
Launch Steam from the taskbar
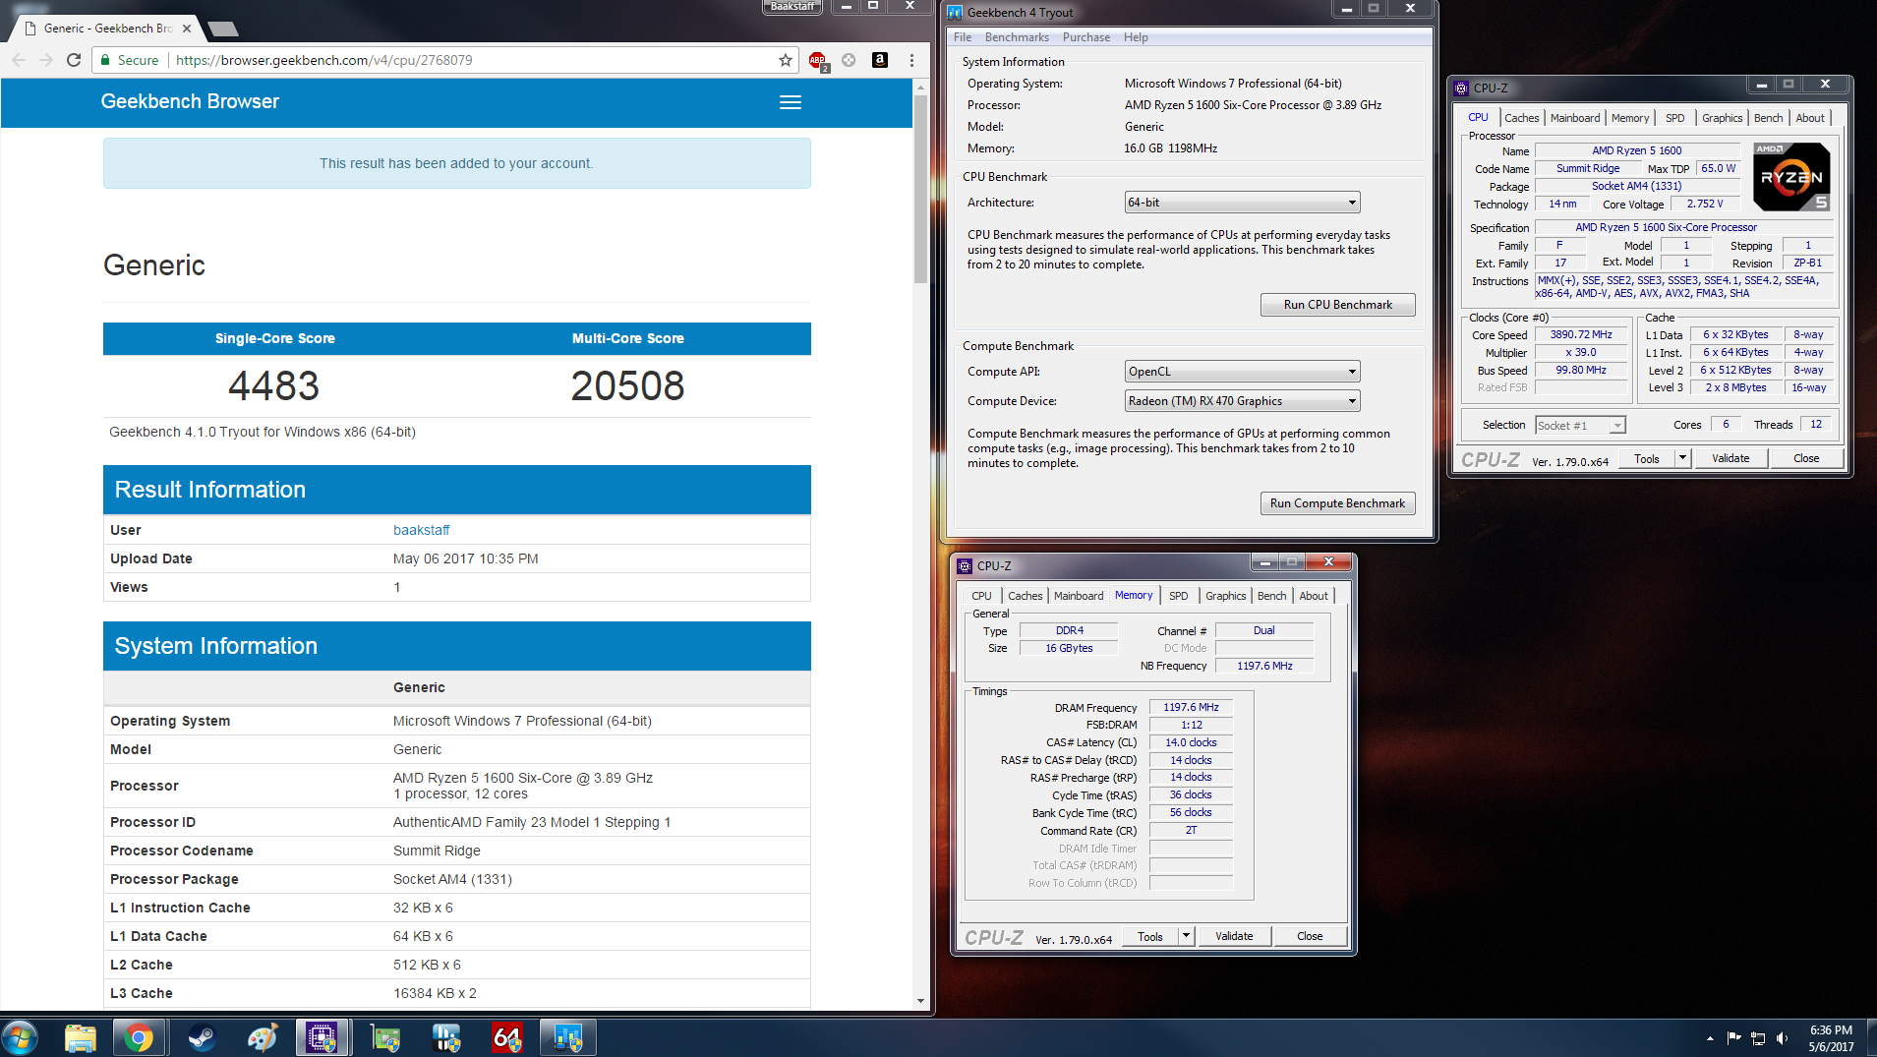pos(202,1037)
